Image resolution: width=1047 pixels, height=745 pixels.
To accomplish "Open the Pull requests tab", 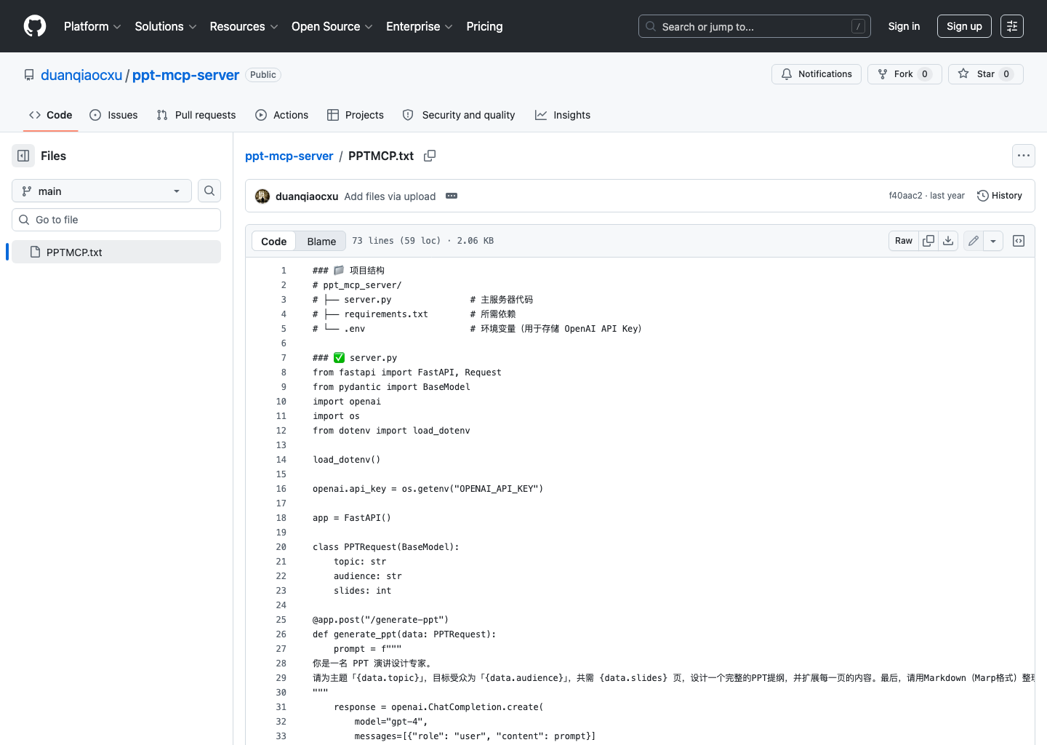I will 196,115.
